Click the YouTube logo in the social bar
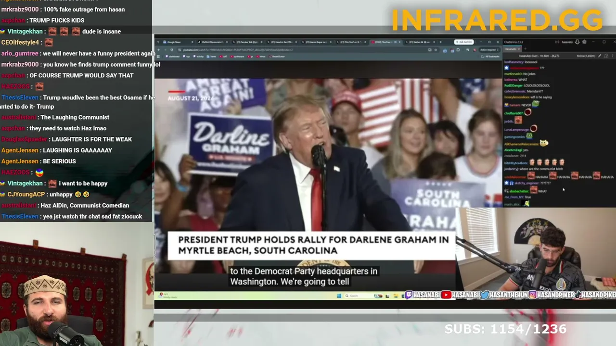The image size is (616, 346). [x=447, y=295]
